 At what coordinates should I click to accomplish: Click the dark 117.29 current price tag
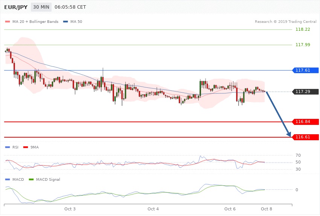(x=306, y=91)
